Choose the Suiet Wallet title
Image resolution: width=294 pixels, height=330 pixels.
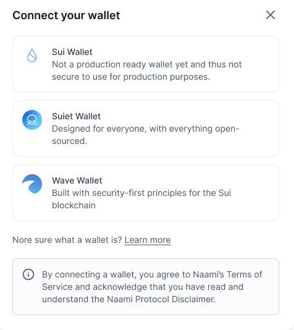tap(77, 116)
